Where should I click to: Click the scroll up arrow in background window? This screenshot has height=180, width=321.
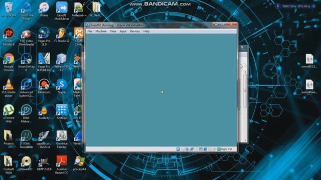click(245, 72)
